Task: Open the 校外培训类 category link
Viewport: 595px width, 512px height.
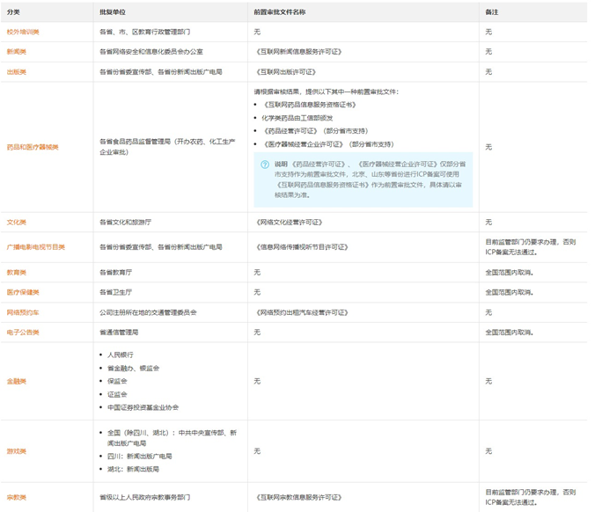Action: (x=23, y=32)
